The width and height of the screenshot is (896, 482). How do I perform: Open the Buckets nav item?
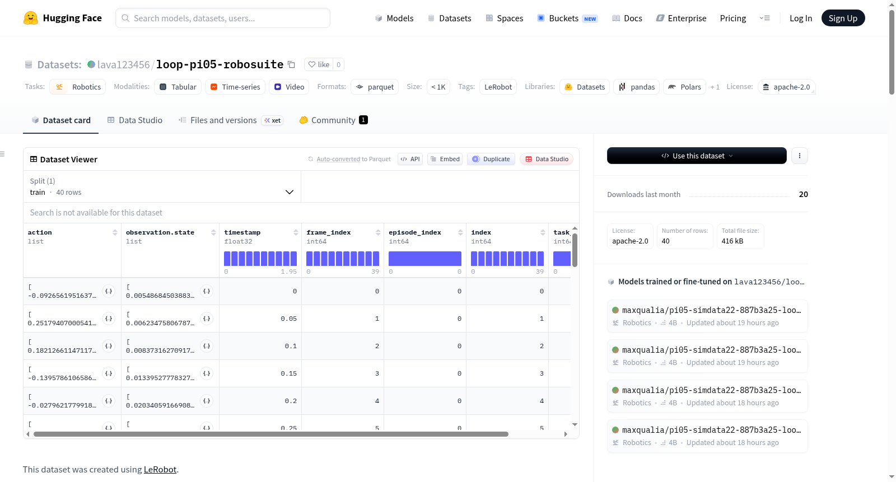click(x=567, y=18)
